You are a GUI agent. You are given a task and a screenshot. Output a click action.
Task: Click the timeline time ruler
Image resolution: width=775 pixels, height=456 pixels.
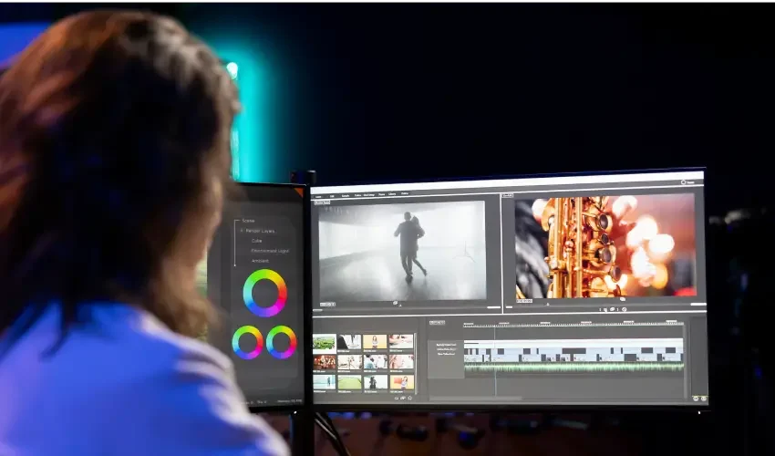(x=573, y=324)
